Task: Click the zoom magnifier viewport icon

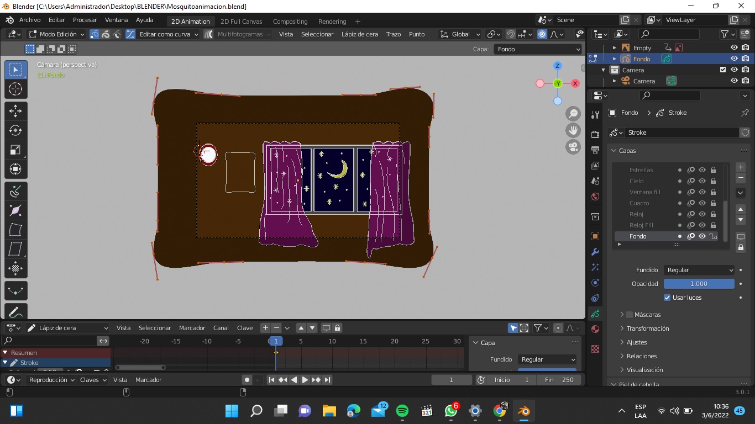Action: 573,114
